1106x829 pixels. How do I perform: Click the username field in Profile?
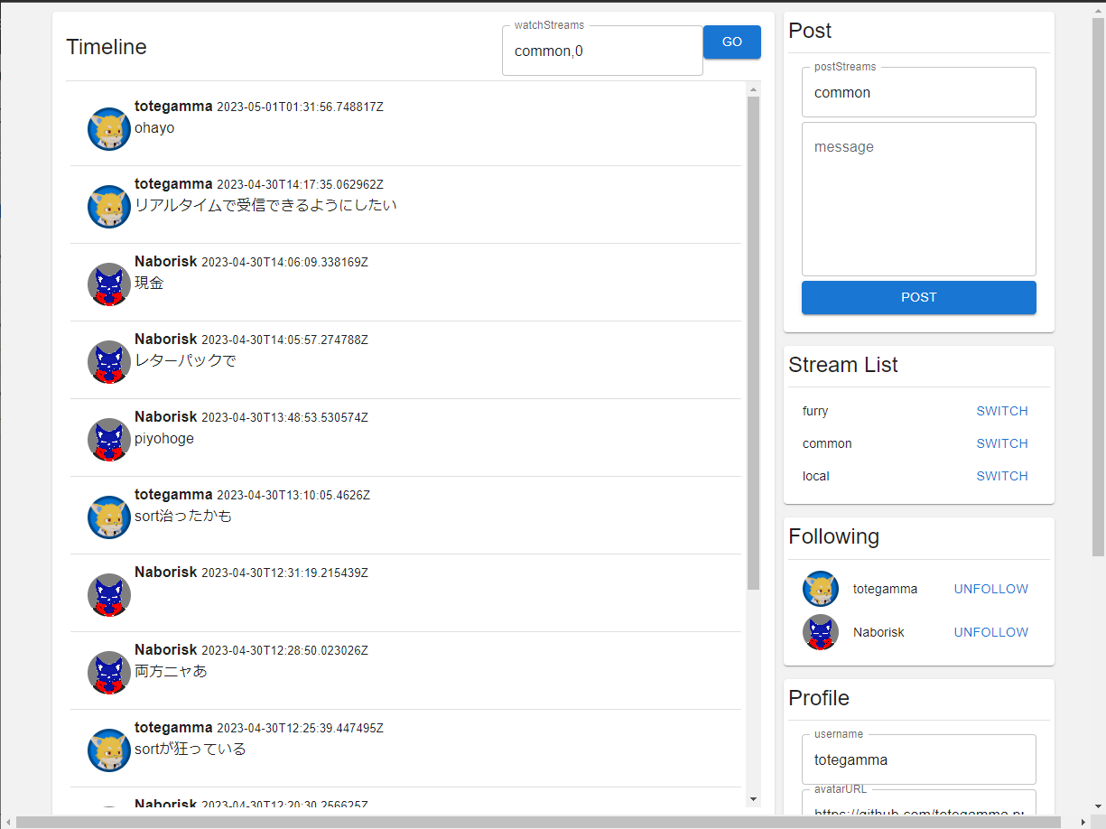[918, 760]
